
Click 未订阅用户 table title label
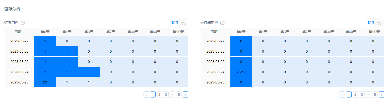click(209, 23)
